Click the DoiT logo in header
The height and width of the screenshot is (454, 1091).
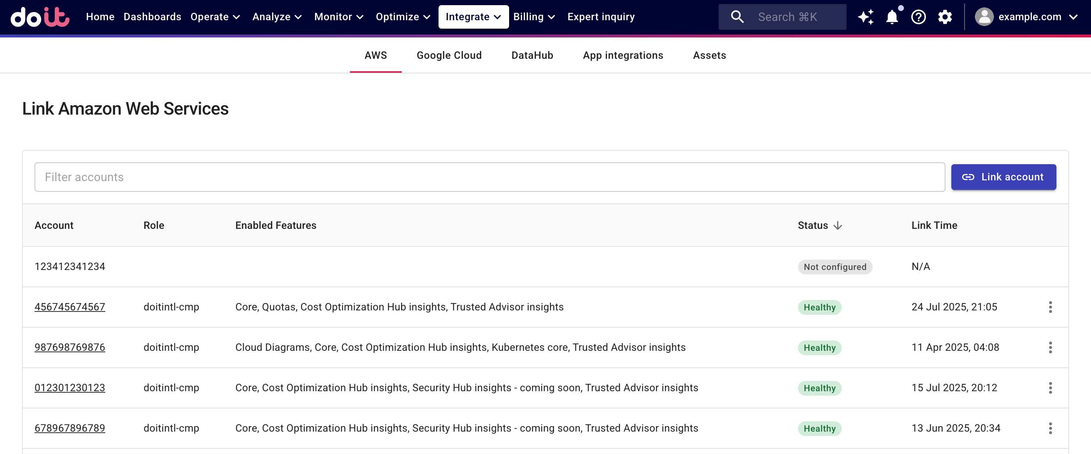(x=40, y=17)
